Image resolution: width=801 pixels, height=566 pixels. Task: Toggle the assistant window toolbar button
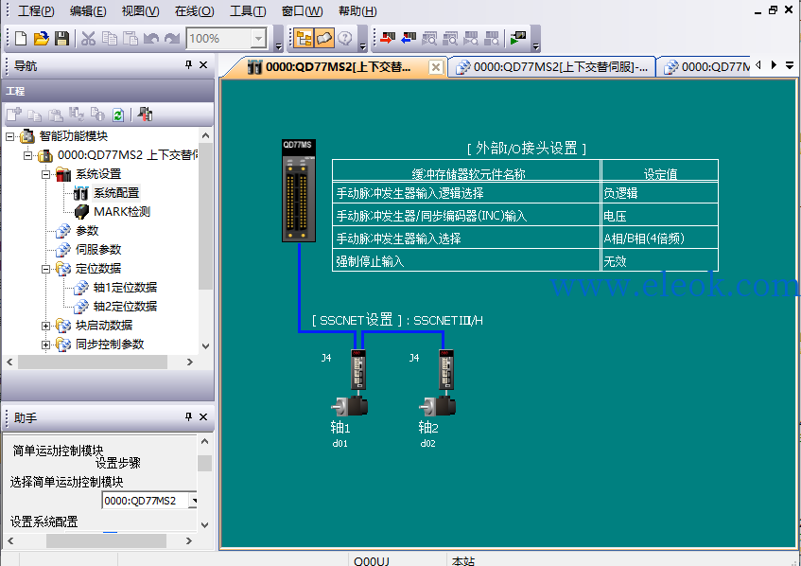coord(325,39)
